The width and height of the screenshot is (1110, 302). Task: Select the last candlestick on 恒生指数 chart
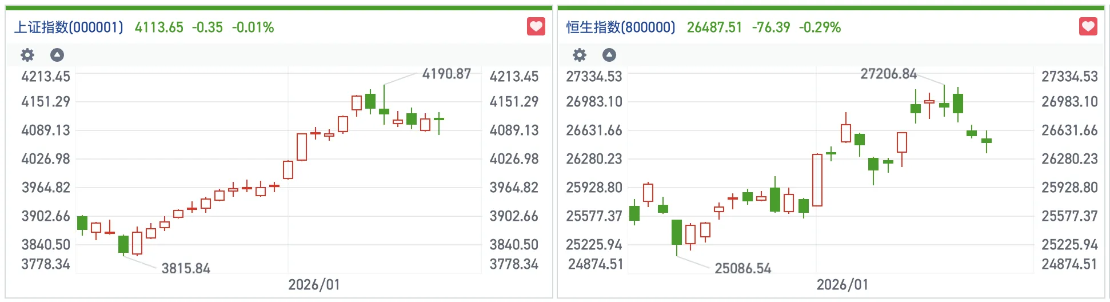[987, 141]
